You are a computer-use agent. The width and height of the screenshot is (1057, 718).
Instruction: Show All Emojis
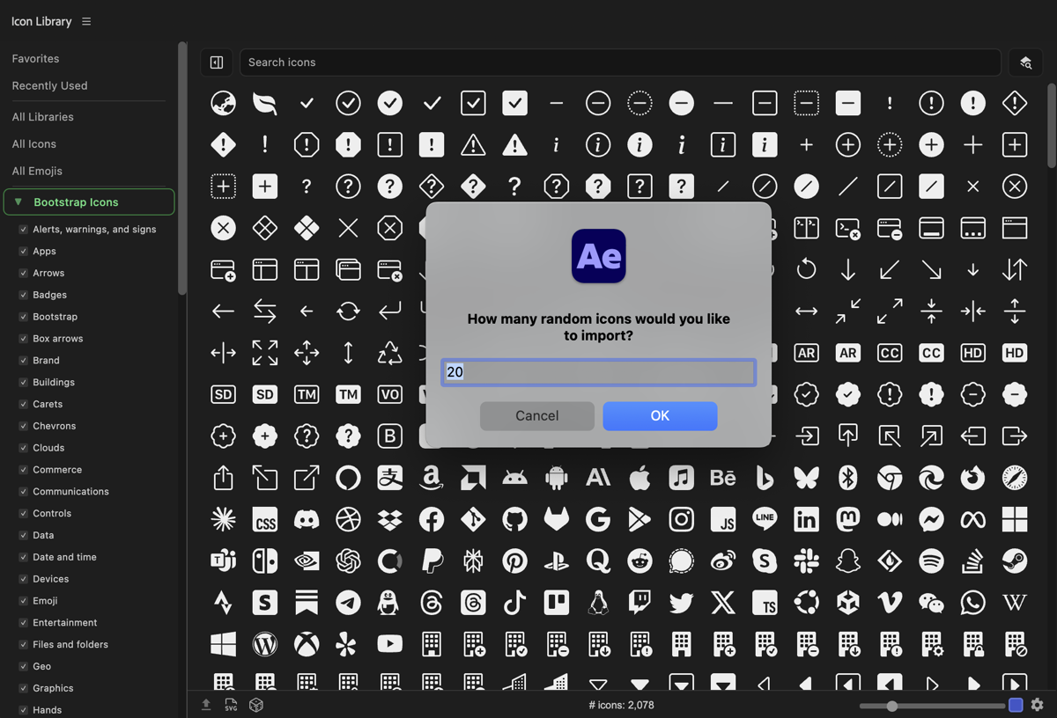coord(37,171)
